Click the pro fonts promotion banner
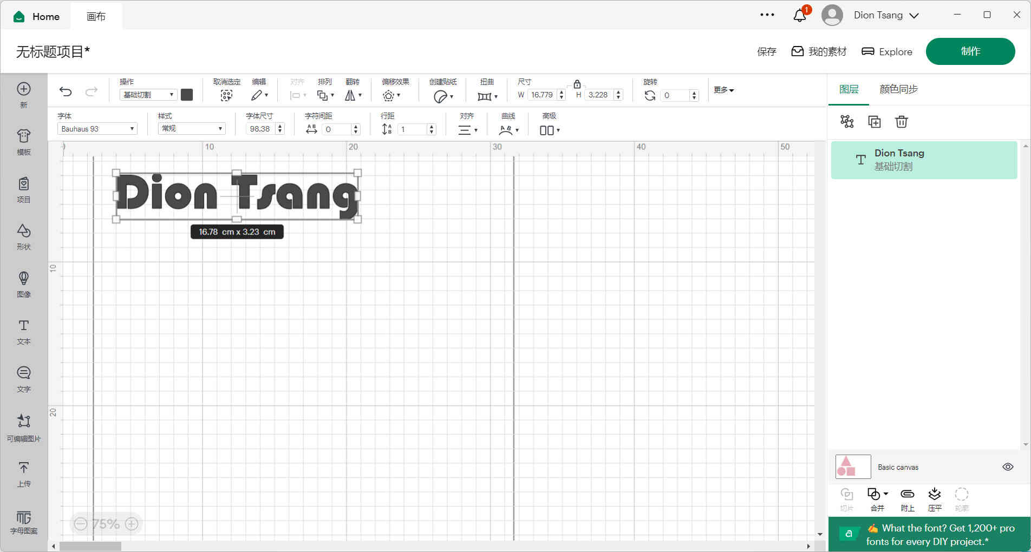Viewport: 1031px width, 552px height. pos(929,535)
